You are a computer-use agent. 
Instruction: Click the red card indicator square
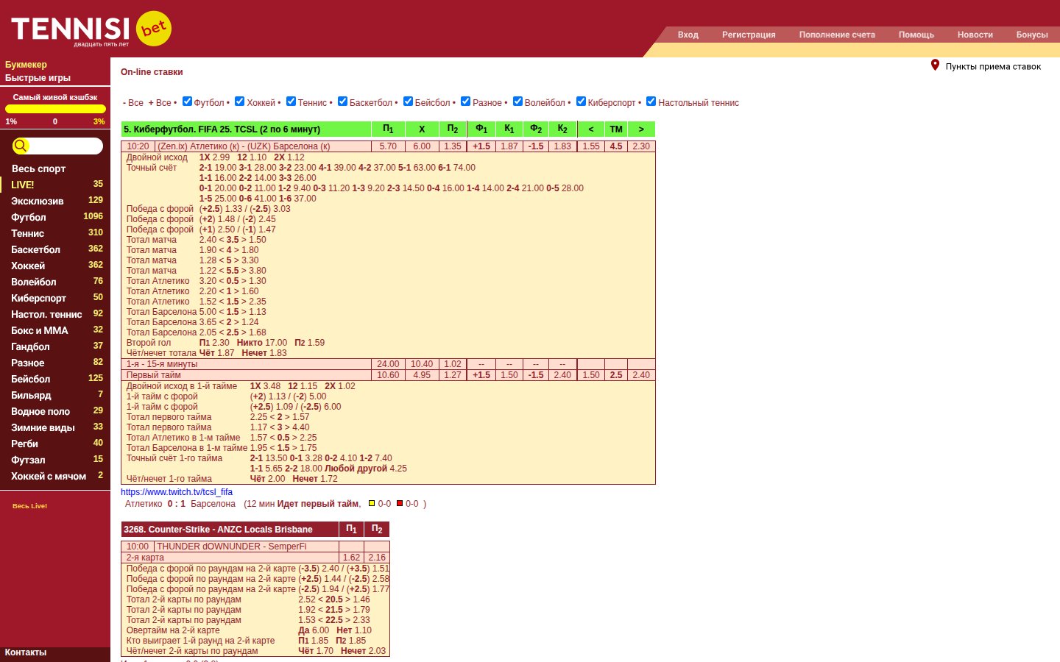[400, 504]
